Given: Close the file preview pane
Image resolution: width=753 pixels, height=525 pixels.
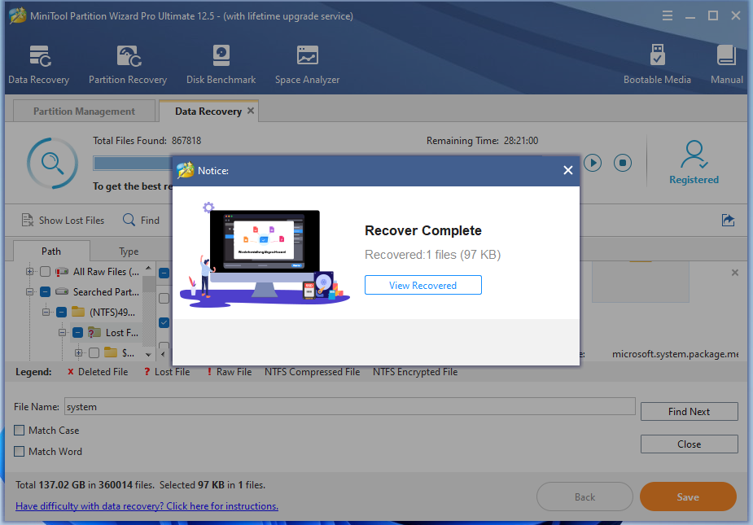Looking at the screenshot, I should coord(735,273).
